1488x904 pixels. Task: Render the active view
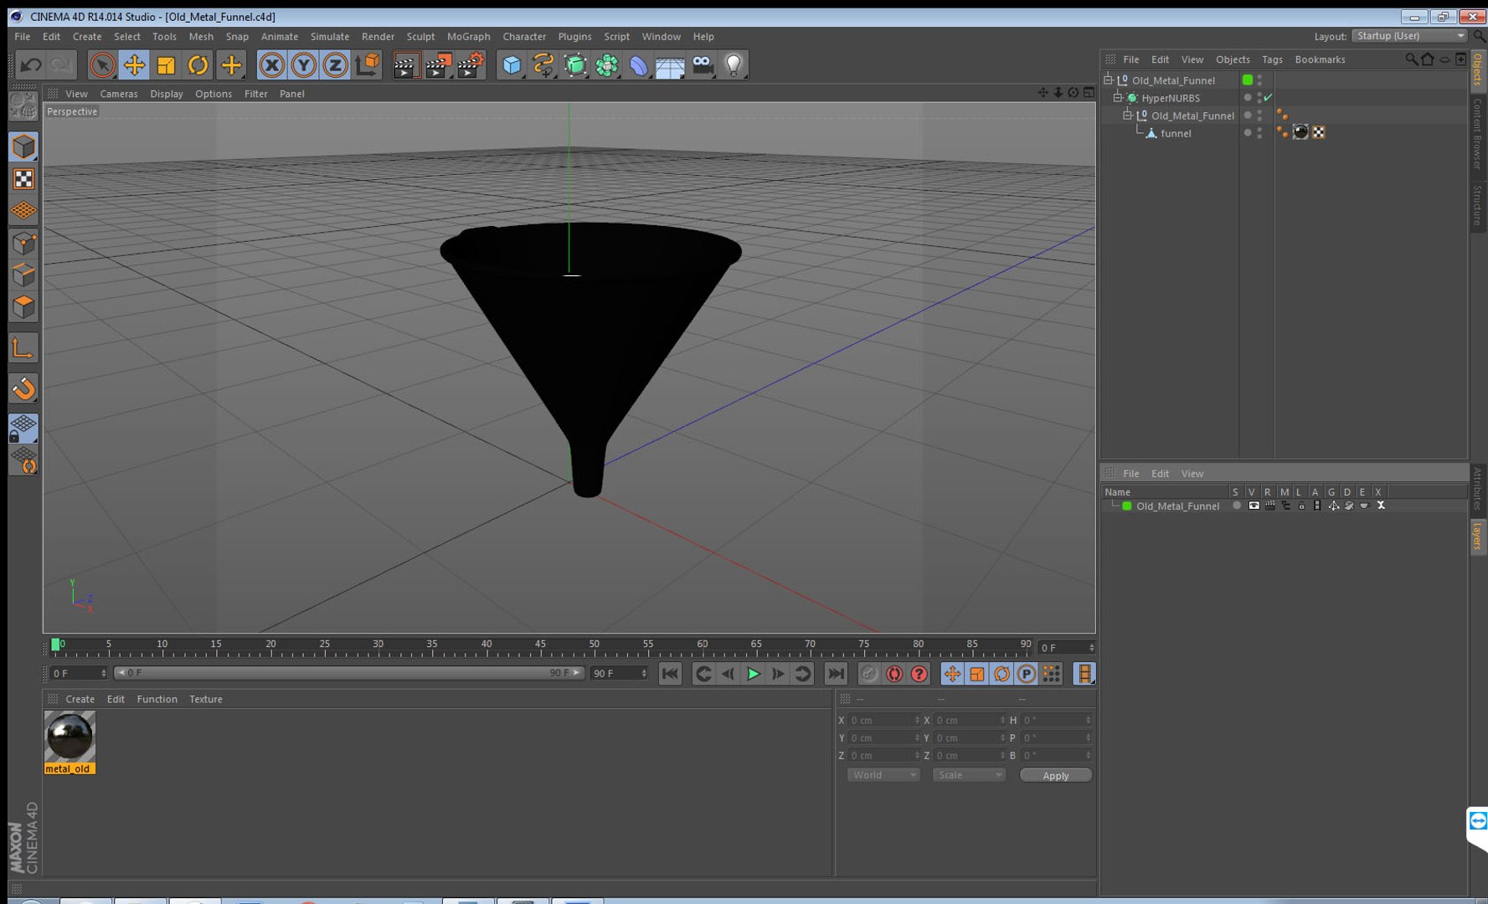[x=405, y=64]
